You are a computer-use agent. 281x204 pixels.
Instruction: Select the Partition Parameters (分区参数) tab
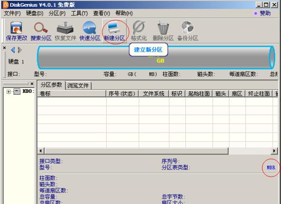point(51,85)
